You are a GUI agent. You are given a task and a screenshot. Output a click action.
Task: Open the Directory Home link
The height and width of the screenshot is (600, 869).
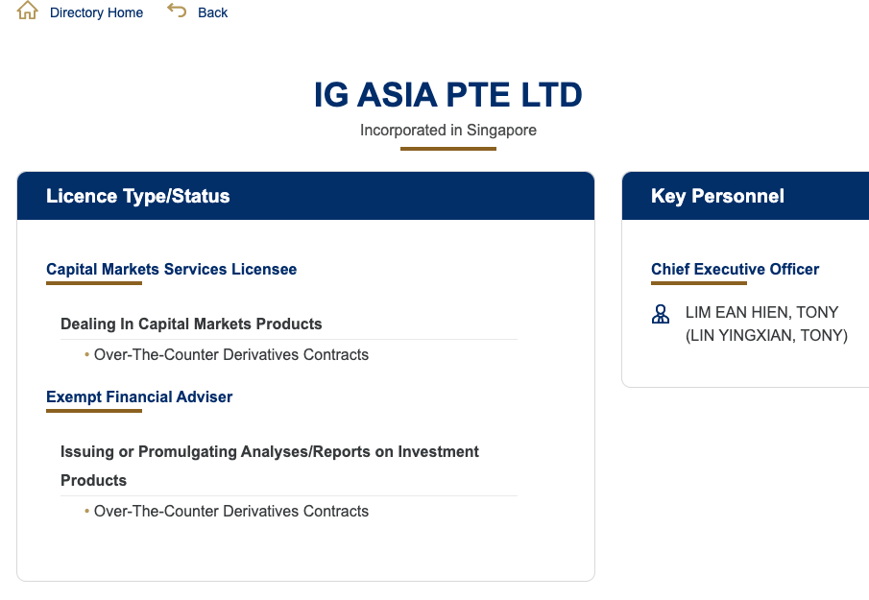96,12
